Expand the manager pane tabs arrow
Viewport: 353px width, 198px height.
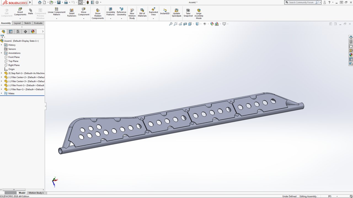(43, 32)
